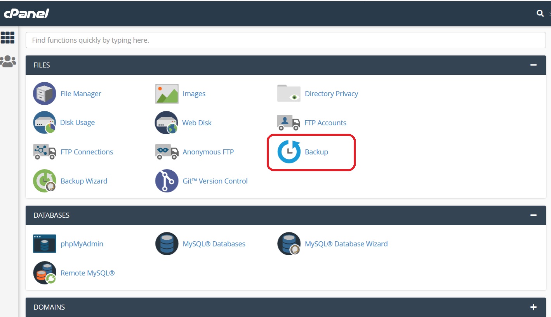Viewport: 551px width, 317px height.
Task: Click the Git Version Control icon
Action: (167, 181)
